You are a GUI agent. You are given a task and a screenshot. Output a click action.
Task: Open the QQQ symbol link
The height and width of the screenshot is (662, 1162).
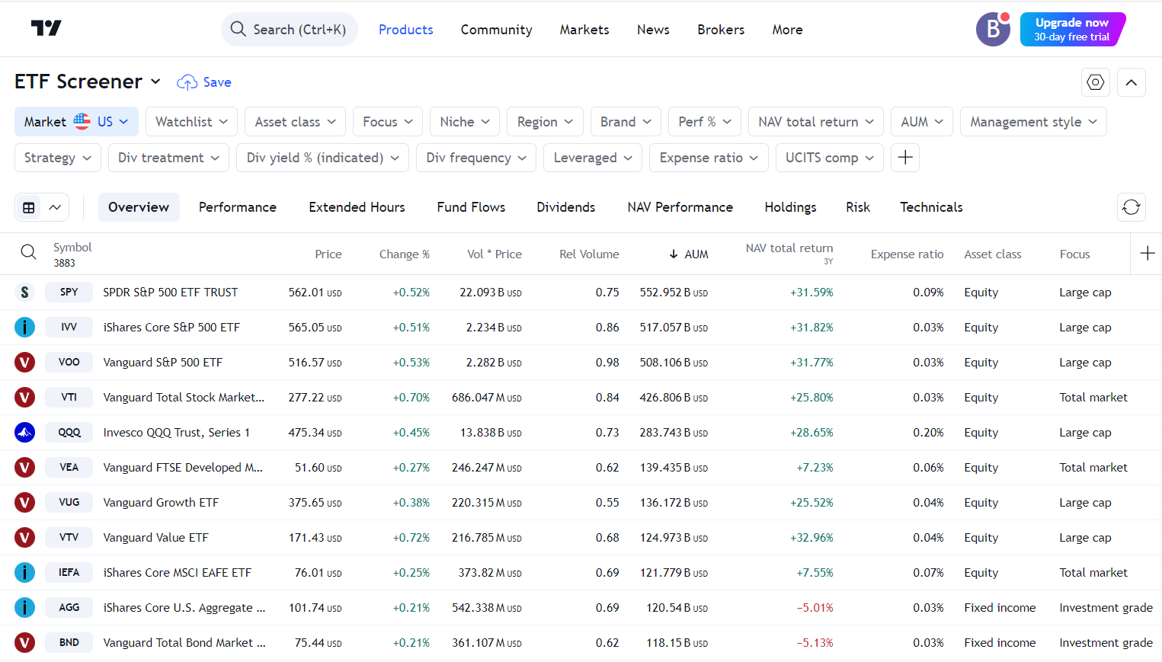69,433
